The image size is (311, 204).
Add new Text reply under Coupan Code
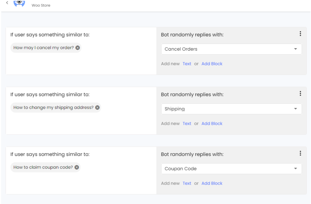(x=187, y=183)
